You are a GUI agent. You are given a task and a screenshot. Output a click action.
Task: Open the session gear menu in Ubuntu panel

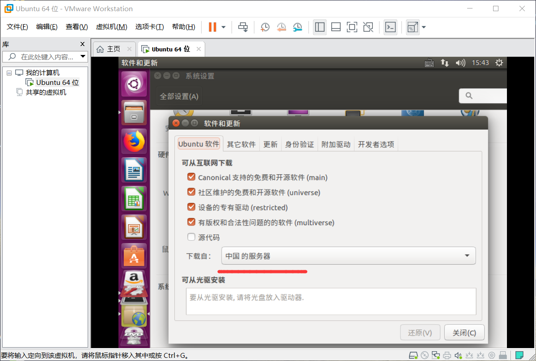point(499,63)
